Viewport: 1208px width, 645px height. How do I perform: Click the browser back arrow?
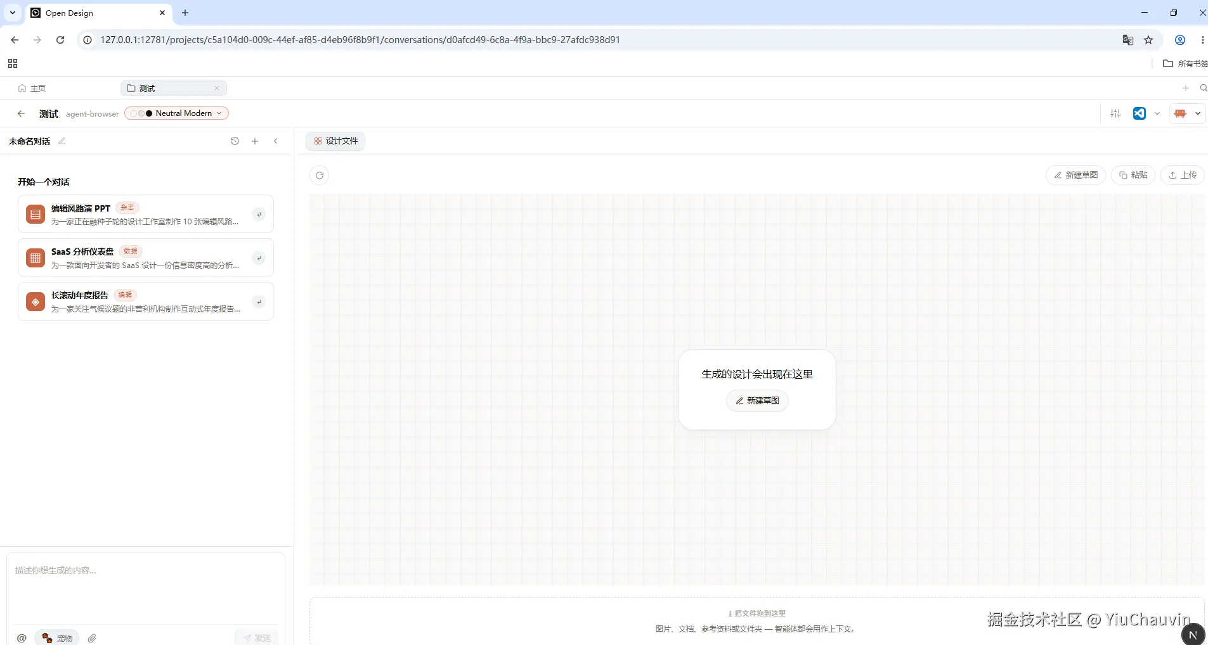coord(15,40)
